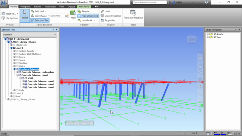Image resolution: width=242 pixels, height=136 pixels.
Task: Click the Sheet Browser icon in status bar
Action: (208, 133)
